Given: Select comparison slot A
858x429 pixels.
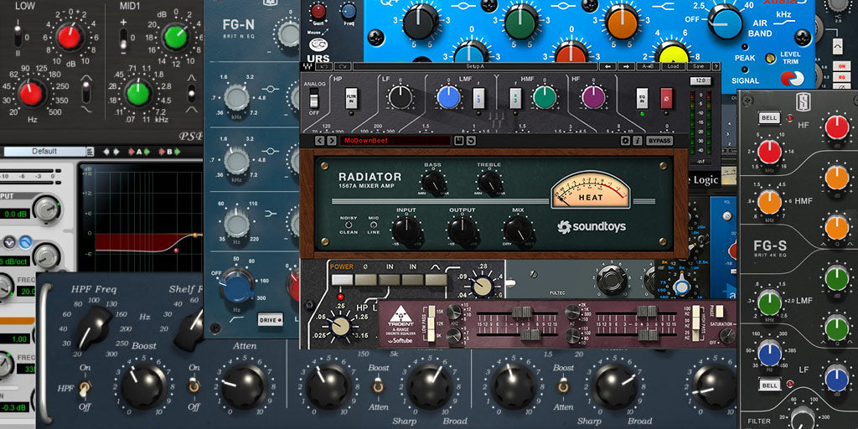Looking at the screenshot, I should click(x=139, y=152).
